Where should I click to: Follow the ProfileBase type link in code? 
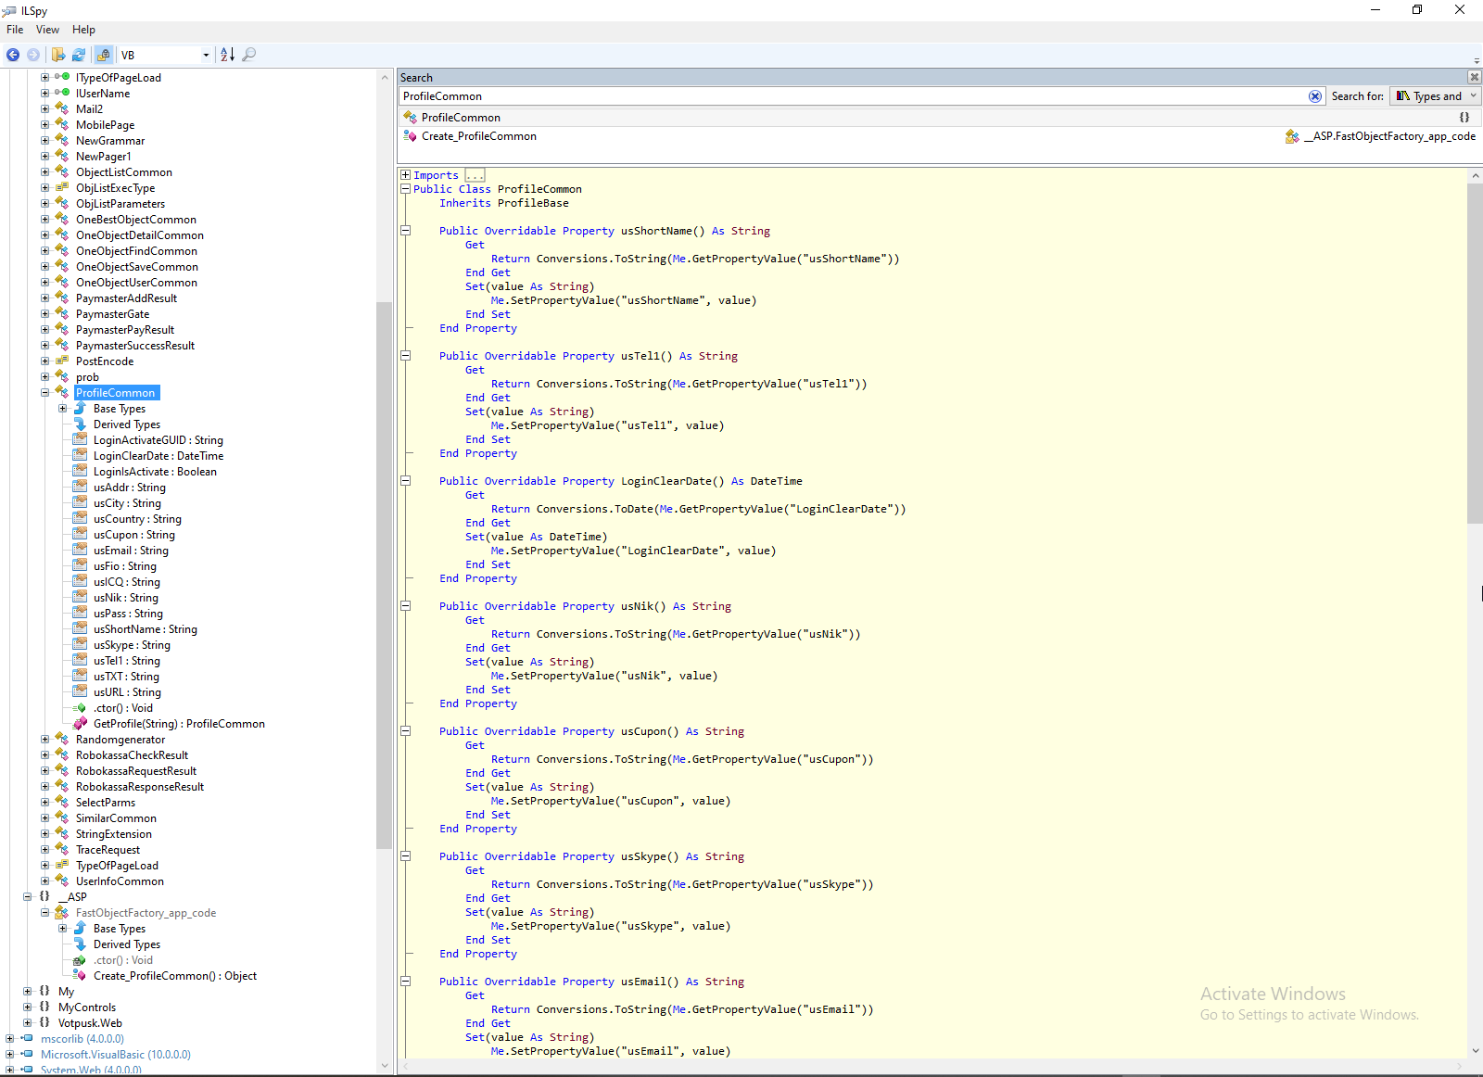point(533,203)
